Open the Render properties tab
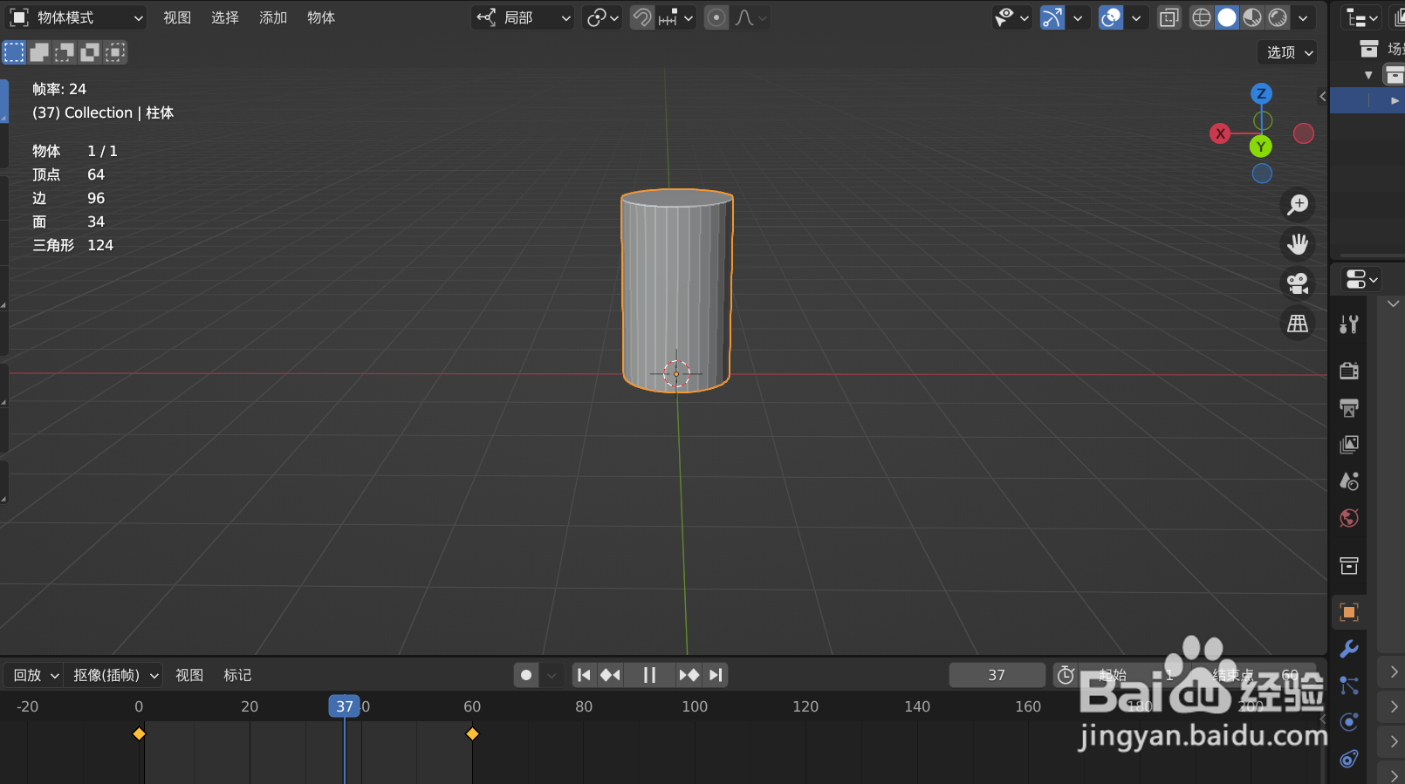The height and width of the screenshot is (784, 1405). (1349, 371)
